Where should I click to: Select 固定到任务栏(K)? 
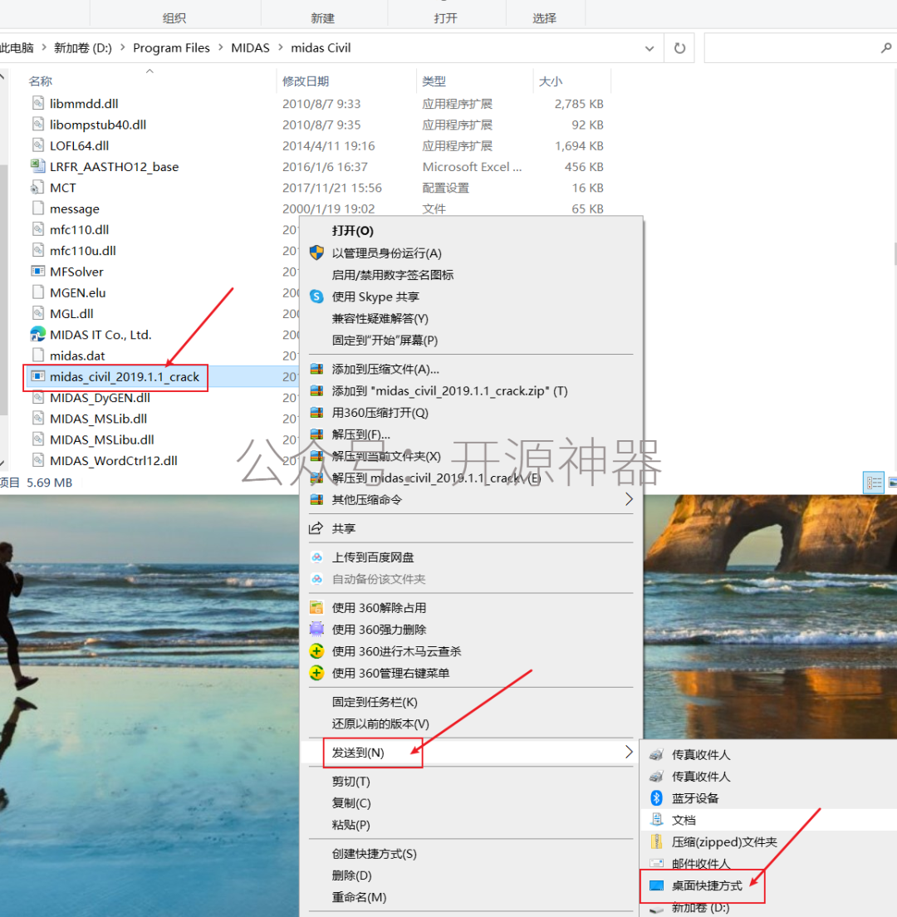click(375, 702)
